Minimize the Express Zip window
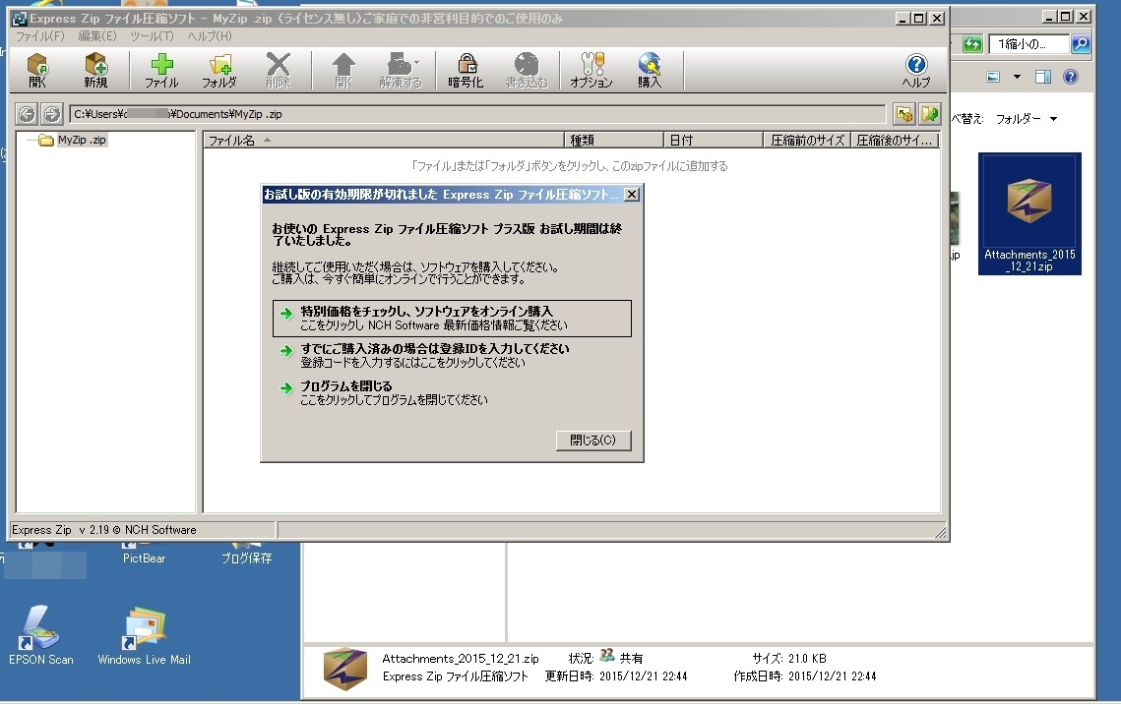The height and width of the screenshot is (704, 1121). [903, 19]
